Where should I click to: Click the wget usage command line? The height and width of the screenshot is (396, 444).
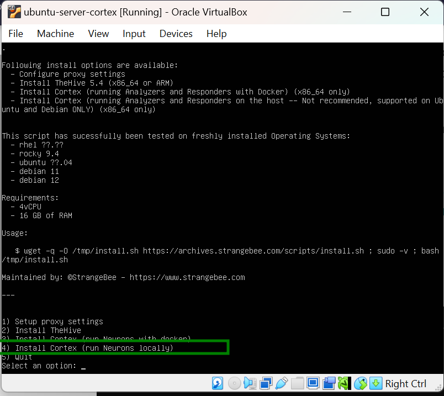227,251
